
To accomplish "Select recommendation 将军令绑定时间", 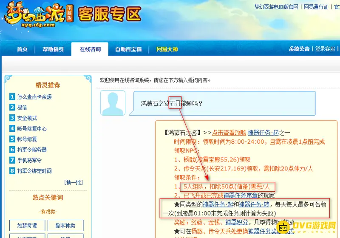I will pos(34,171).
